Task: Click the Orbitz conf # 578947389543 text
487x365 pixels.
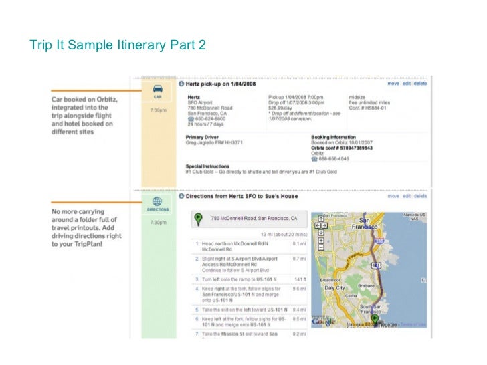Action: click(342, 148)
